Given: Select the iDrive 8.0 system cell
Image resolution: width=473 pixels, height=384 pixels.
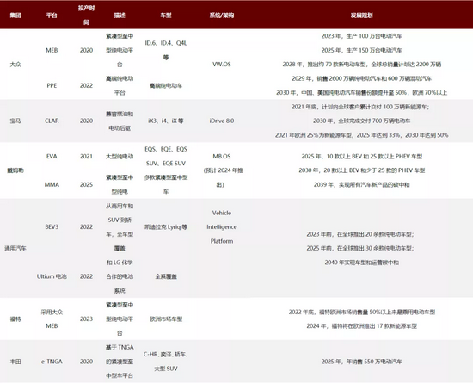Looking at the screenshot, I should 222,121.
